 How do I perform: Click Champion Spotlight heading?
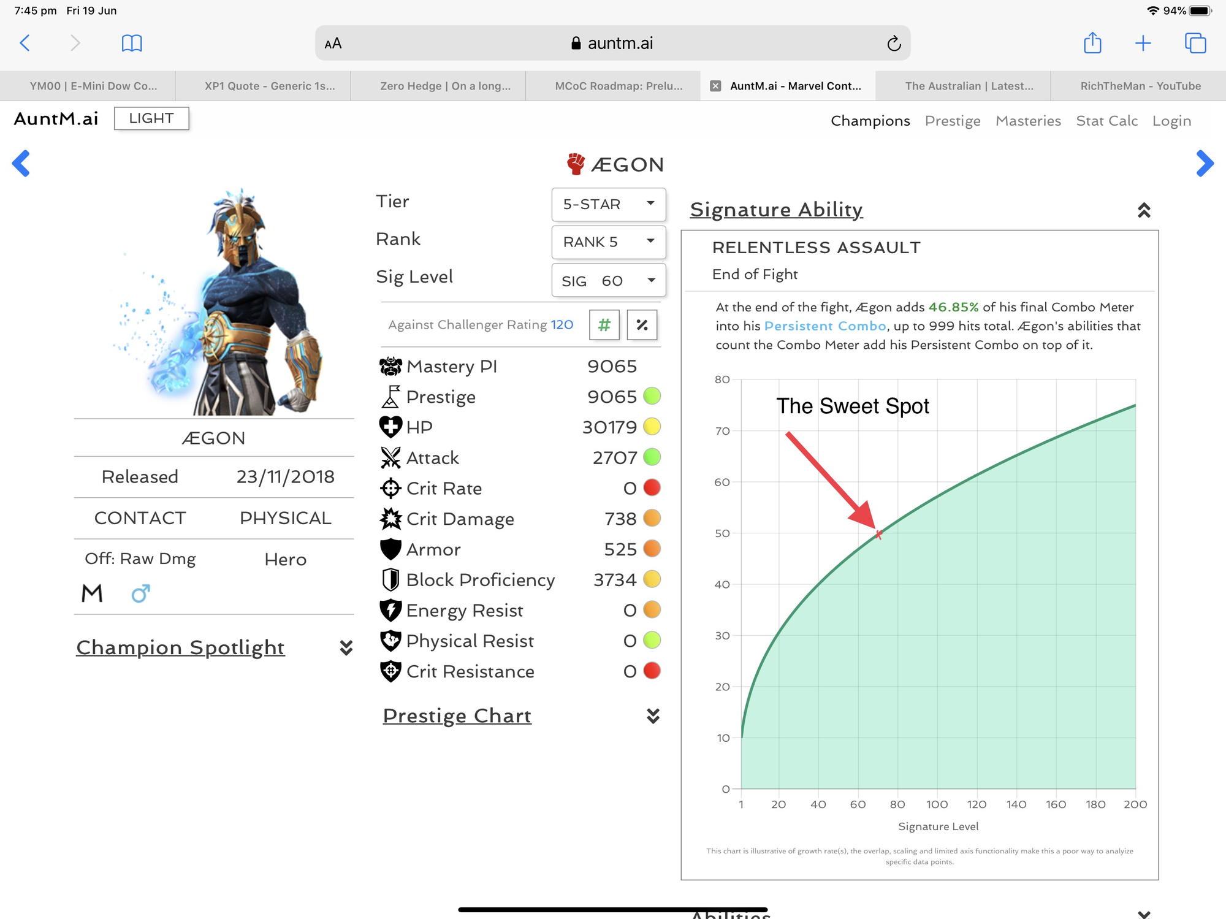[180, 647]
